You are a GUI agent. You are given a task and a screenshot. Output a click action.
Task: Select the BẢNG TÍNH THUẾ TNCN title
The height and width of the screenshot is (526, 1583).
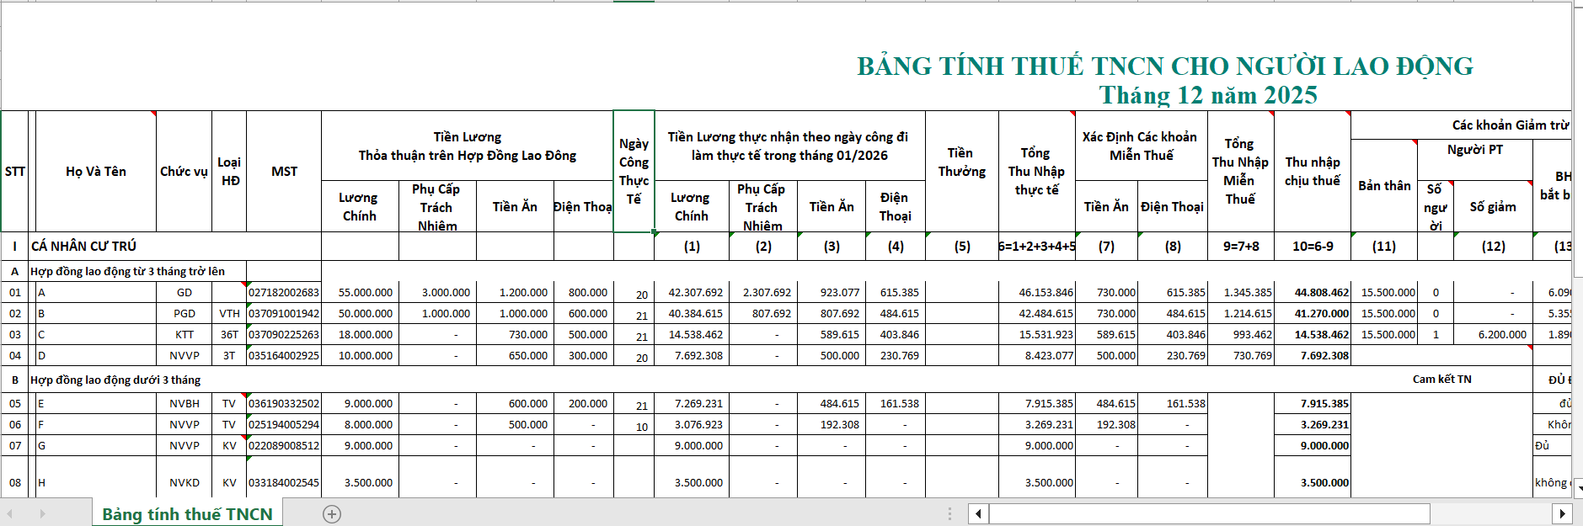(x=1164, y=66)
